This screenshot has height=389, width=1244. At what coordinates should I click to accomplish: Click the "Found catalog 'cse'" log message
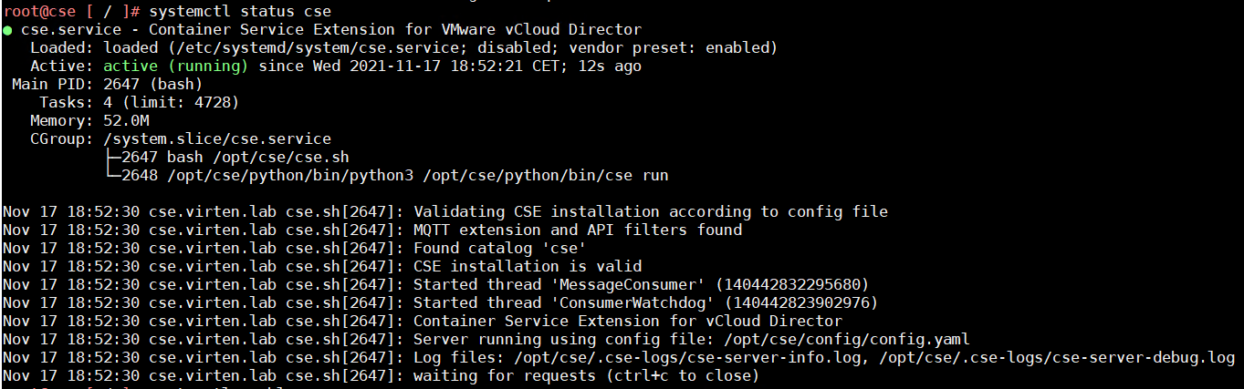(499, 249)
